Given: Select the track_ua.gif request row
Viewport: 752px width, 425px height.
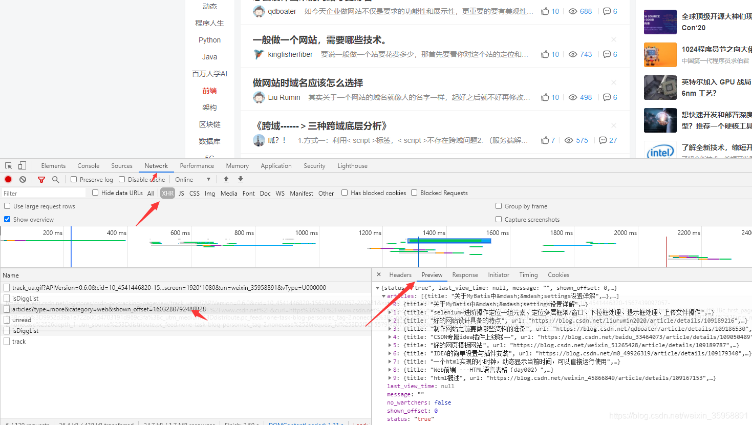Looking at the screenshot, I should 186,288.
